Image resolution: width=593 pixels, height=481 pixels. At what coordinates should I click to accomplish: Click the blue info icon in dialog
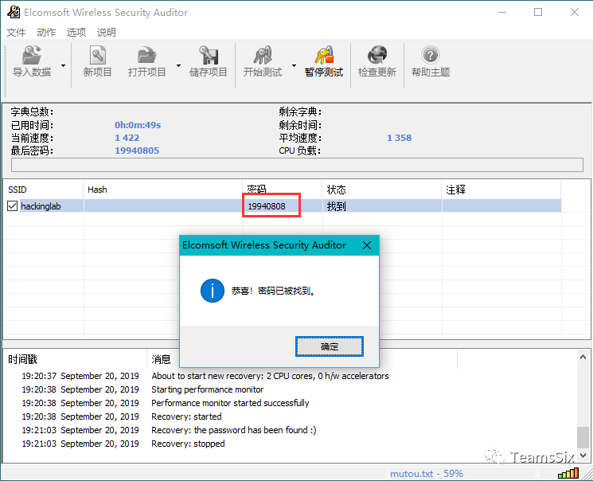213,291
